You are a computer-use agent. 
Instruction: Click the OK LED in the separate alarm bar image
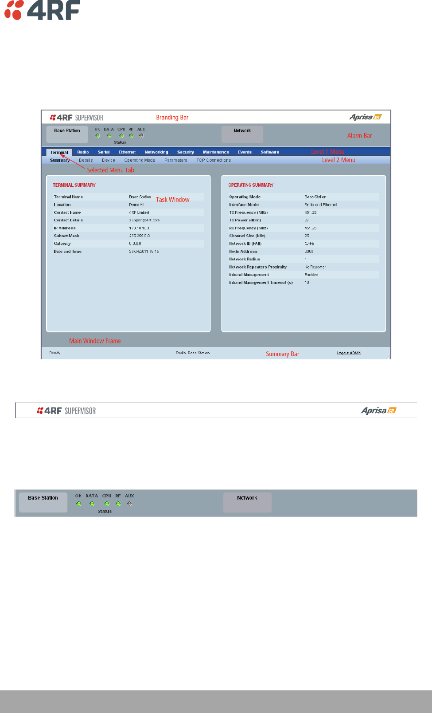78,504
